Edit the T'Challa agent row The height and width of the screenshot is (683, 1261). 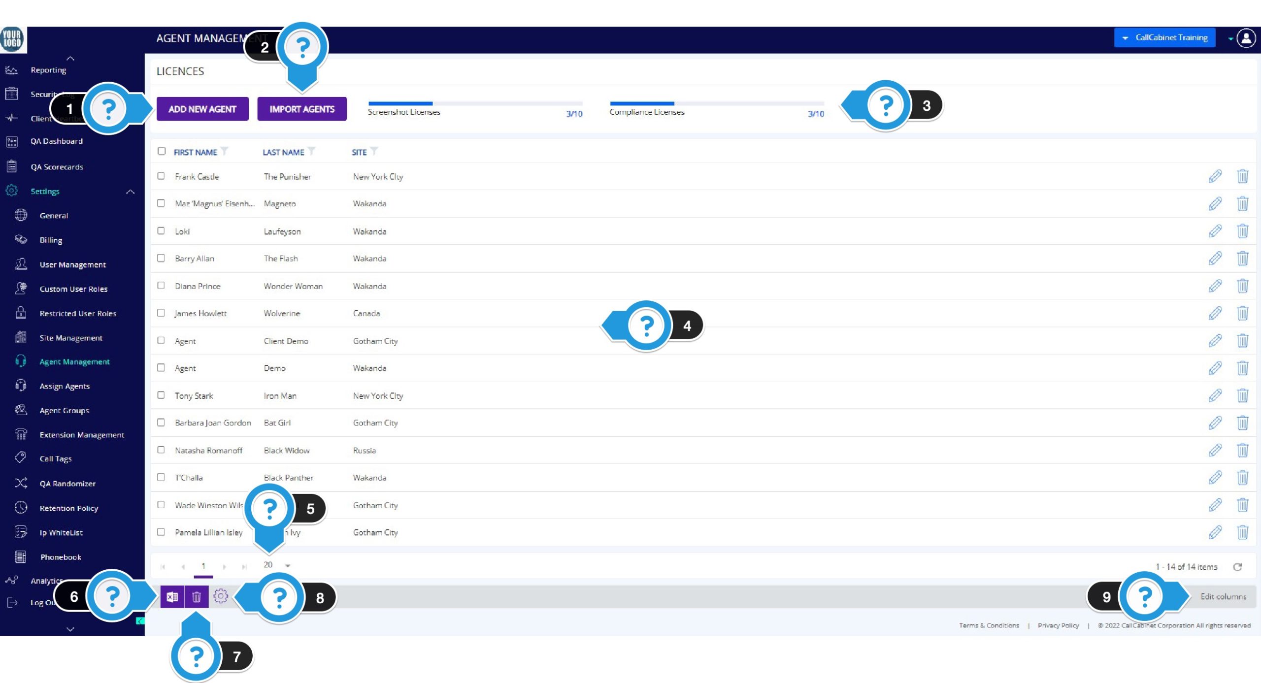click(1215, 477)
